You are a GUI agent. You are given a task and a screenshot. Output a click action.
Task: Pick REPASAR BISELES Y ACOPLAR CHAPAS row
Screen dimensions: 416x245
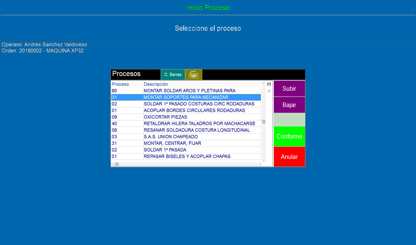(187, 157)
